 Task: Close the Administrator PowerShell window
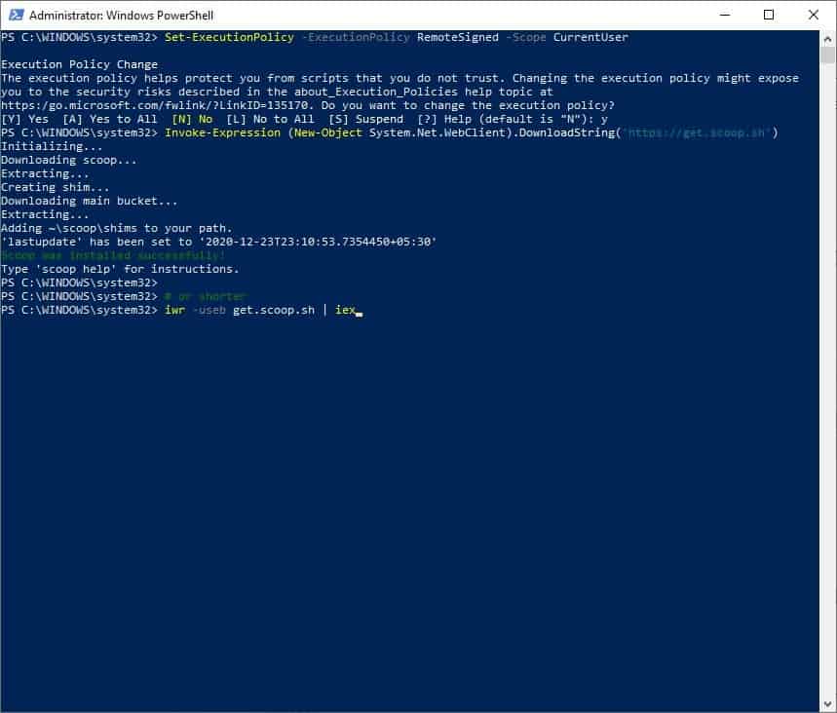pyautogui.click(x=813, y=15)
